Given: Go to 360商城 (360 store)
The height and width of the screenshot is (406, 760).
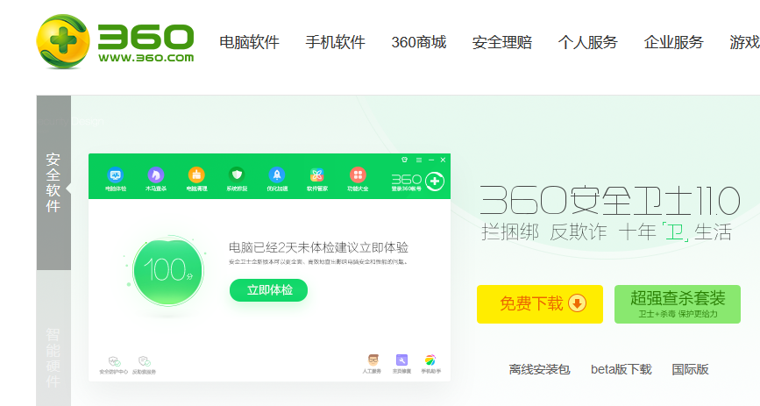Looking at the screenshot, I should tap(419, 42).
